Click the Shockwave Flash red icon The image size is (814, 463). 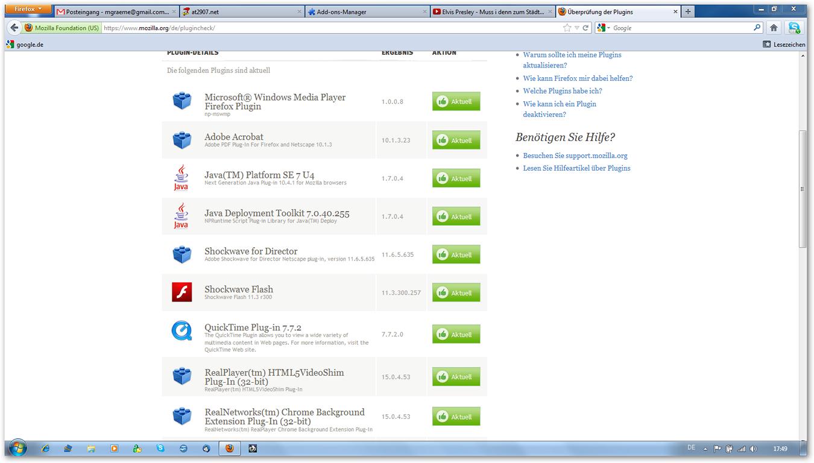click(x=181, y=292)
